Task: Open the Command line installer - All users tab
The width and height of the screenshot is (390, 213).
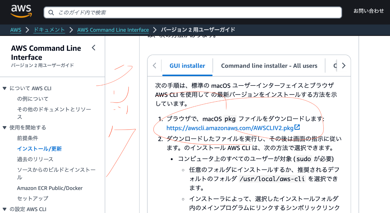Action: pyautogui.click(x=269, y=65)
